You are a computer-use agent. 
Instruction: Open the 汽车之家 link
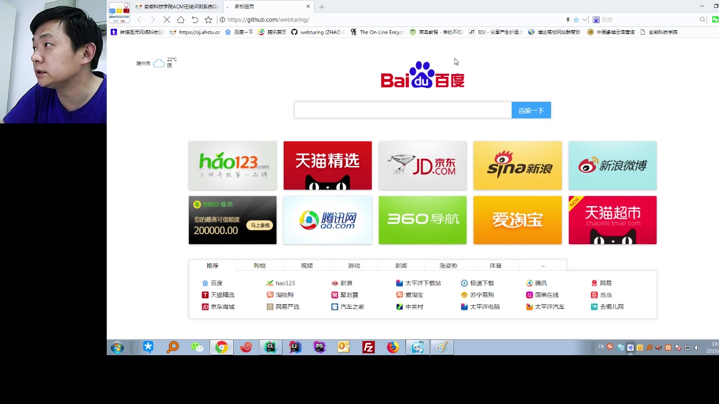coord(348,307)
